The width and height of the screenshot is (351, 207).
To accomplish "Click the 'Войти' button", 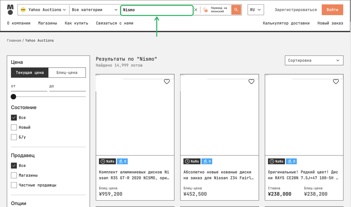I will (x=332, y=10).
